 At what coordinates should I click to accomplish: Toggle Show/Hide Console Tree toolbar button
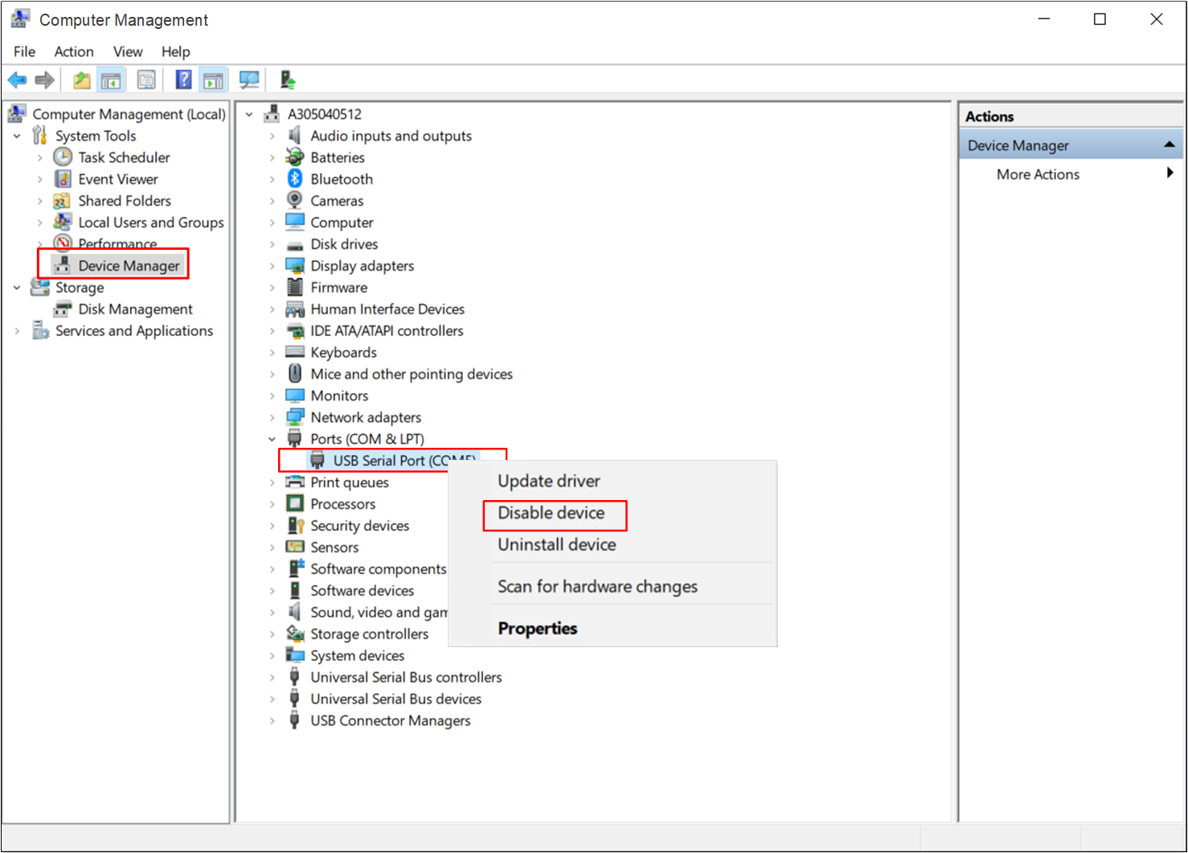(x=111, y=80)
